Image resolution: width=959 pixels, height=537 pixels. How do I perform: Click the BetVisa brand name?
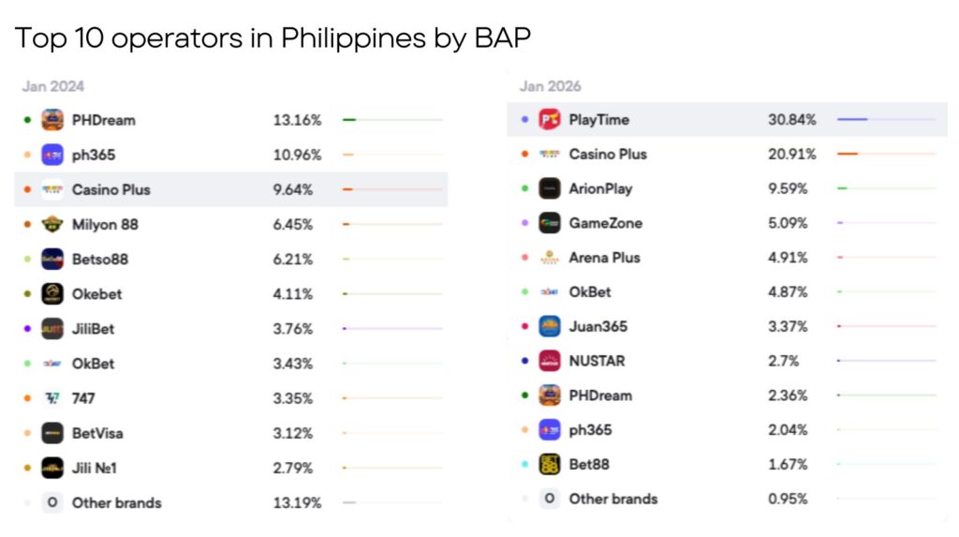tap(97, 433)
